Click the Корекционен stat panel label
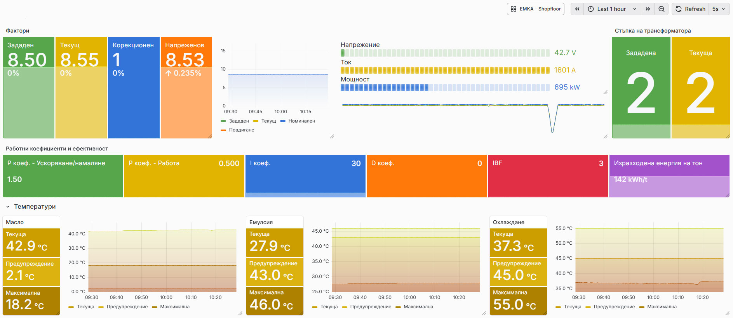The width and height of the screenshot is (733, 318). tap(133, 45)
